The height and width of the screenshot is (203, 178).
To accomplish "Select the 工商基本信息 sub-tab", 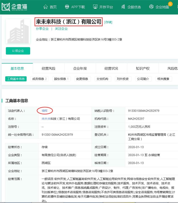I will click(16, 79).
